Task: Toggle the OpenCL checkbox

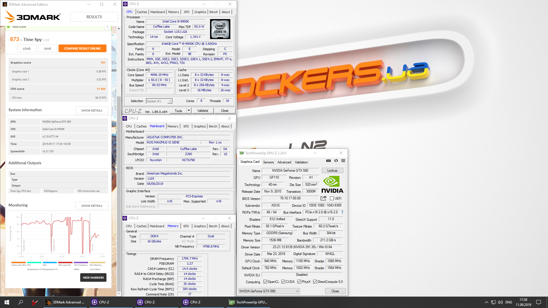Action: 265,282
